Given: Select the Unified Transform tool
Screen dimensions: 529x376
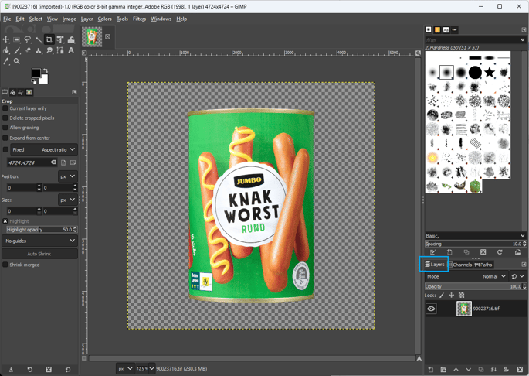Looking at the screenshot, I should tap(60, 40).
